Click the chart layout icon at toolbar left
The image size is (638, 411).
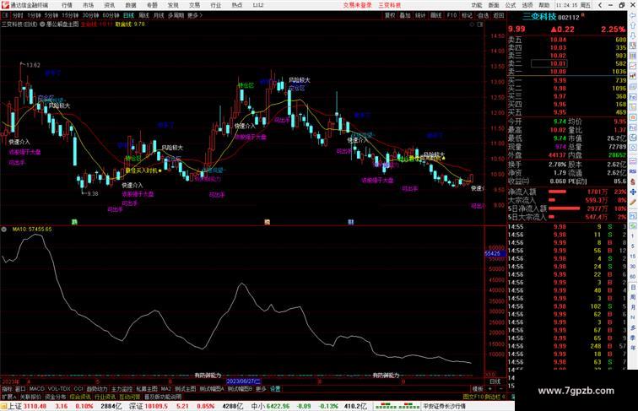(x=5, y=15)
